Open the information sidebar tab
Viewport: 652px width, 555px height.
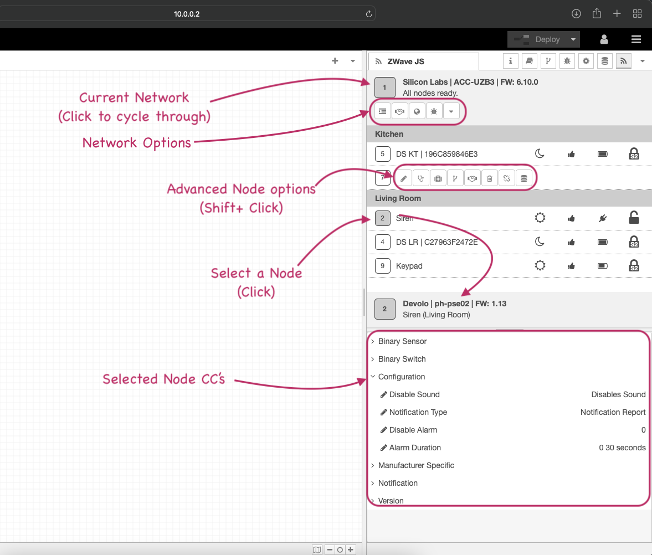510,61
